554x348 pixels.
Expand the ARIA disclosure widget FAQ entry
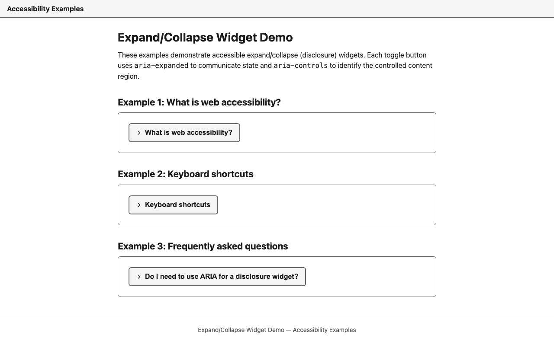(x=217, y=277)
